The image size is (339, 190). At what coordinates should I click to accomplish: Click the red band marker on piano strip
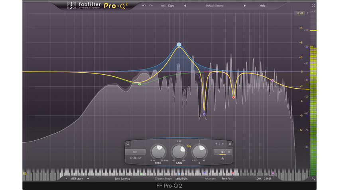click(x=233, y=173)
